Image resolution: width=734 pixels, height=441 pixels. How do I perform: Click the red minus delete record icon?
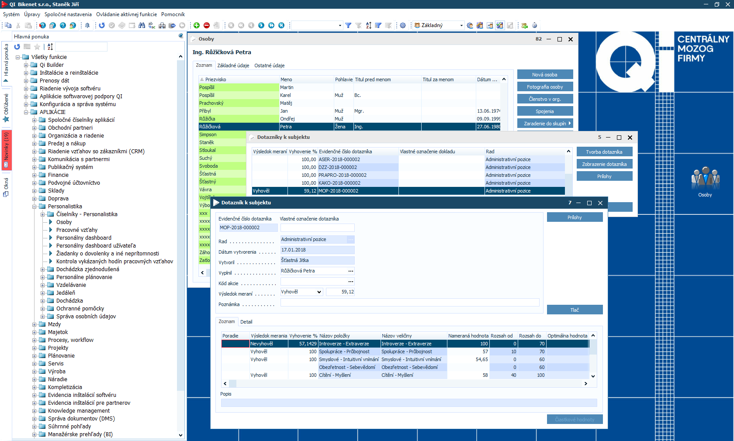coord(207,25)
